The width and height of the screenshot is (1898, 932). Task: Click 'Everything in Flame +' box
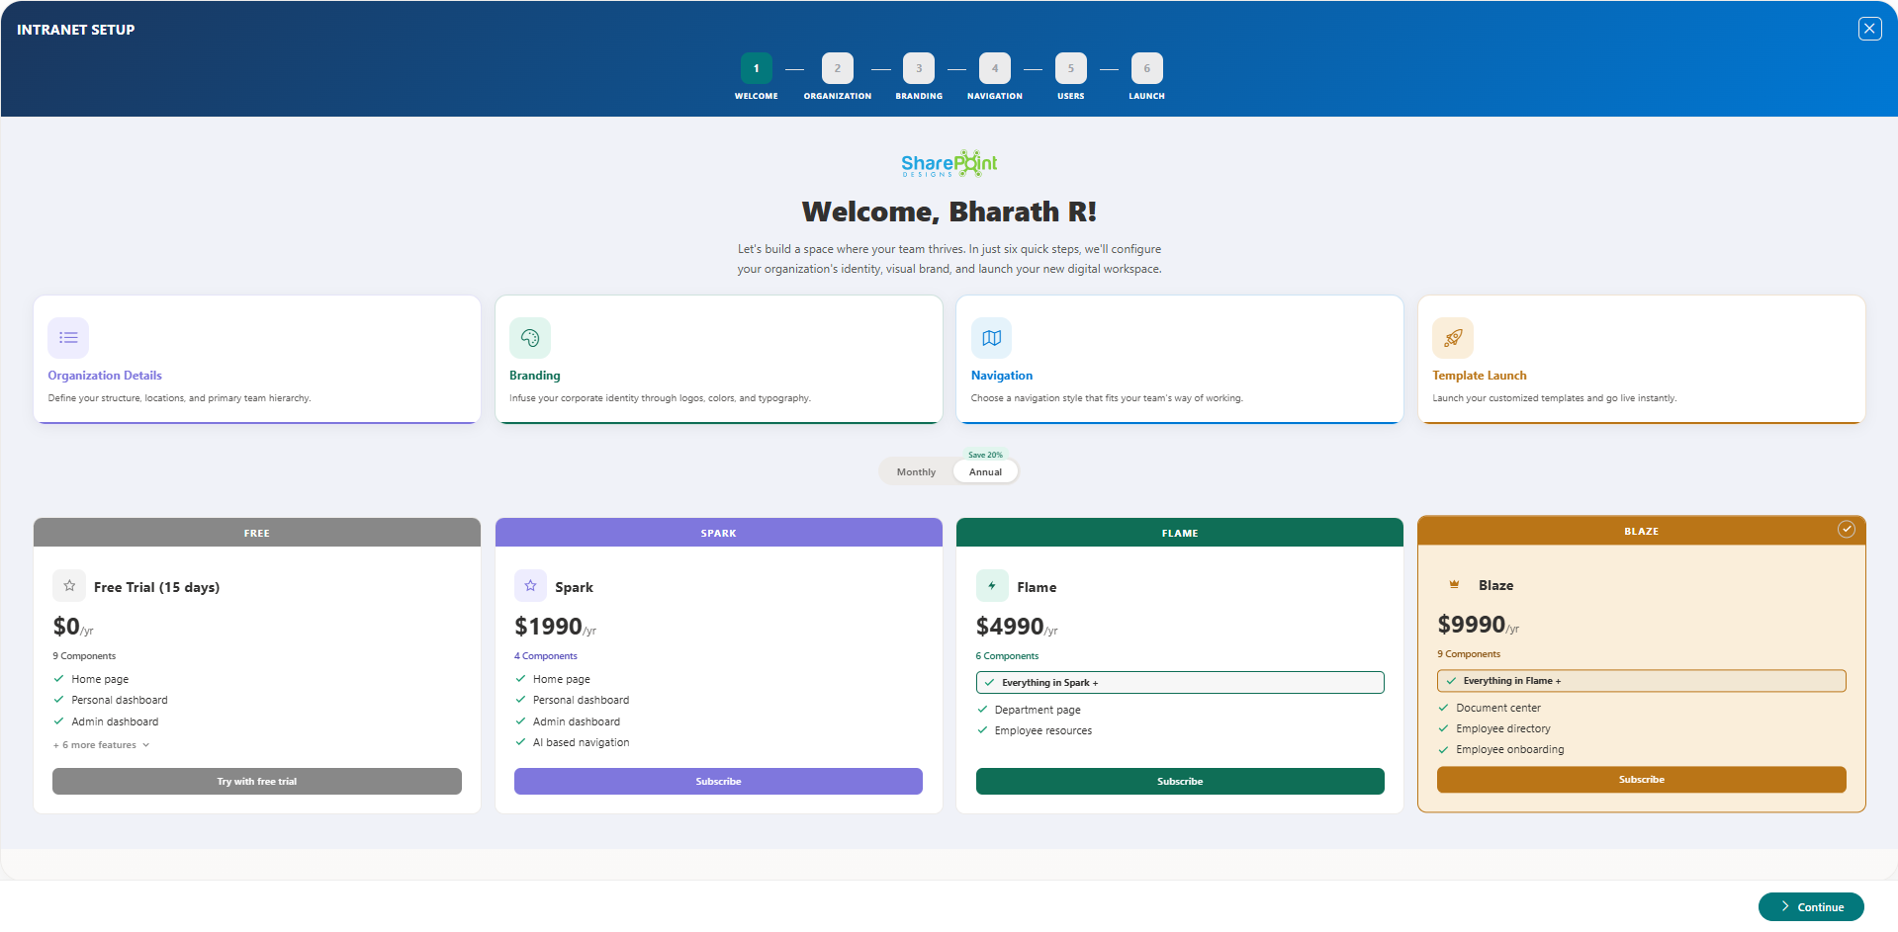click(1642, 681)
